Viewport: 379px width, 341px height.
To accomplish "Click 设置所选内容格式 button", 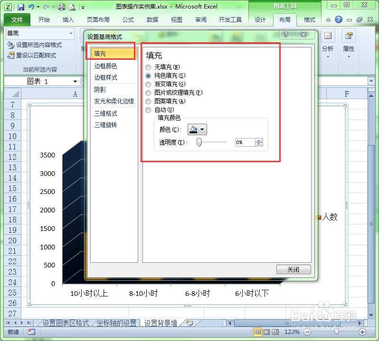I will [34, 45].
